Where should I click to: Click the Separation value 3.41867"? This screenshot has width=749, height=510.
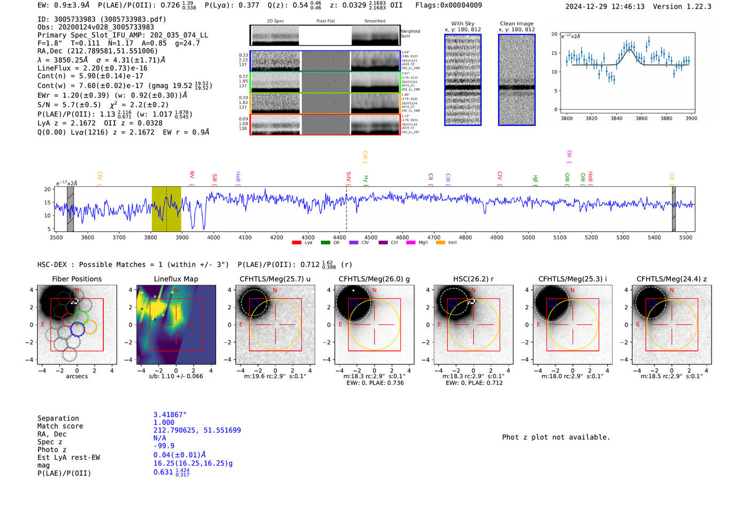170,415
